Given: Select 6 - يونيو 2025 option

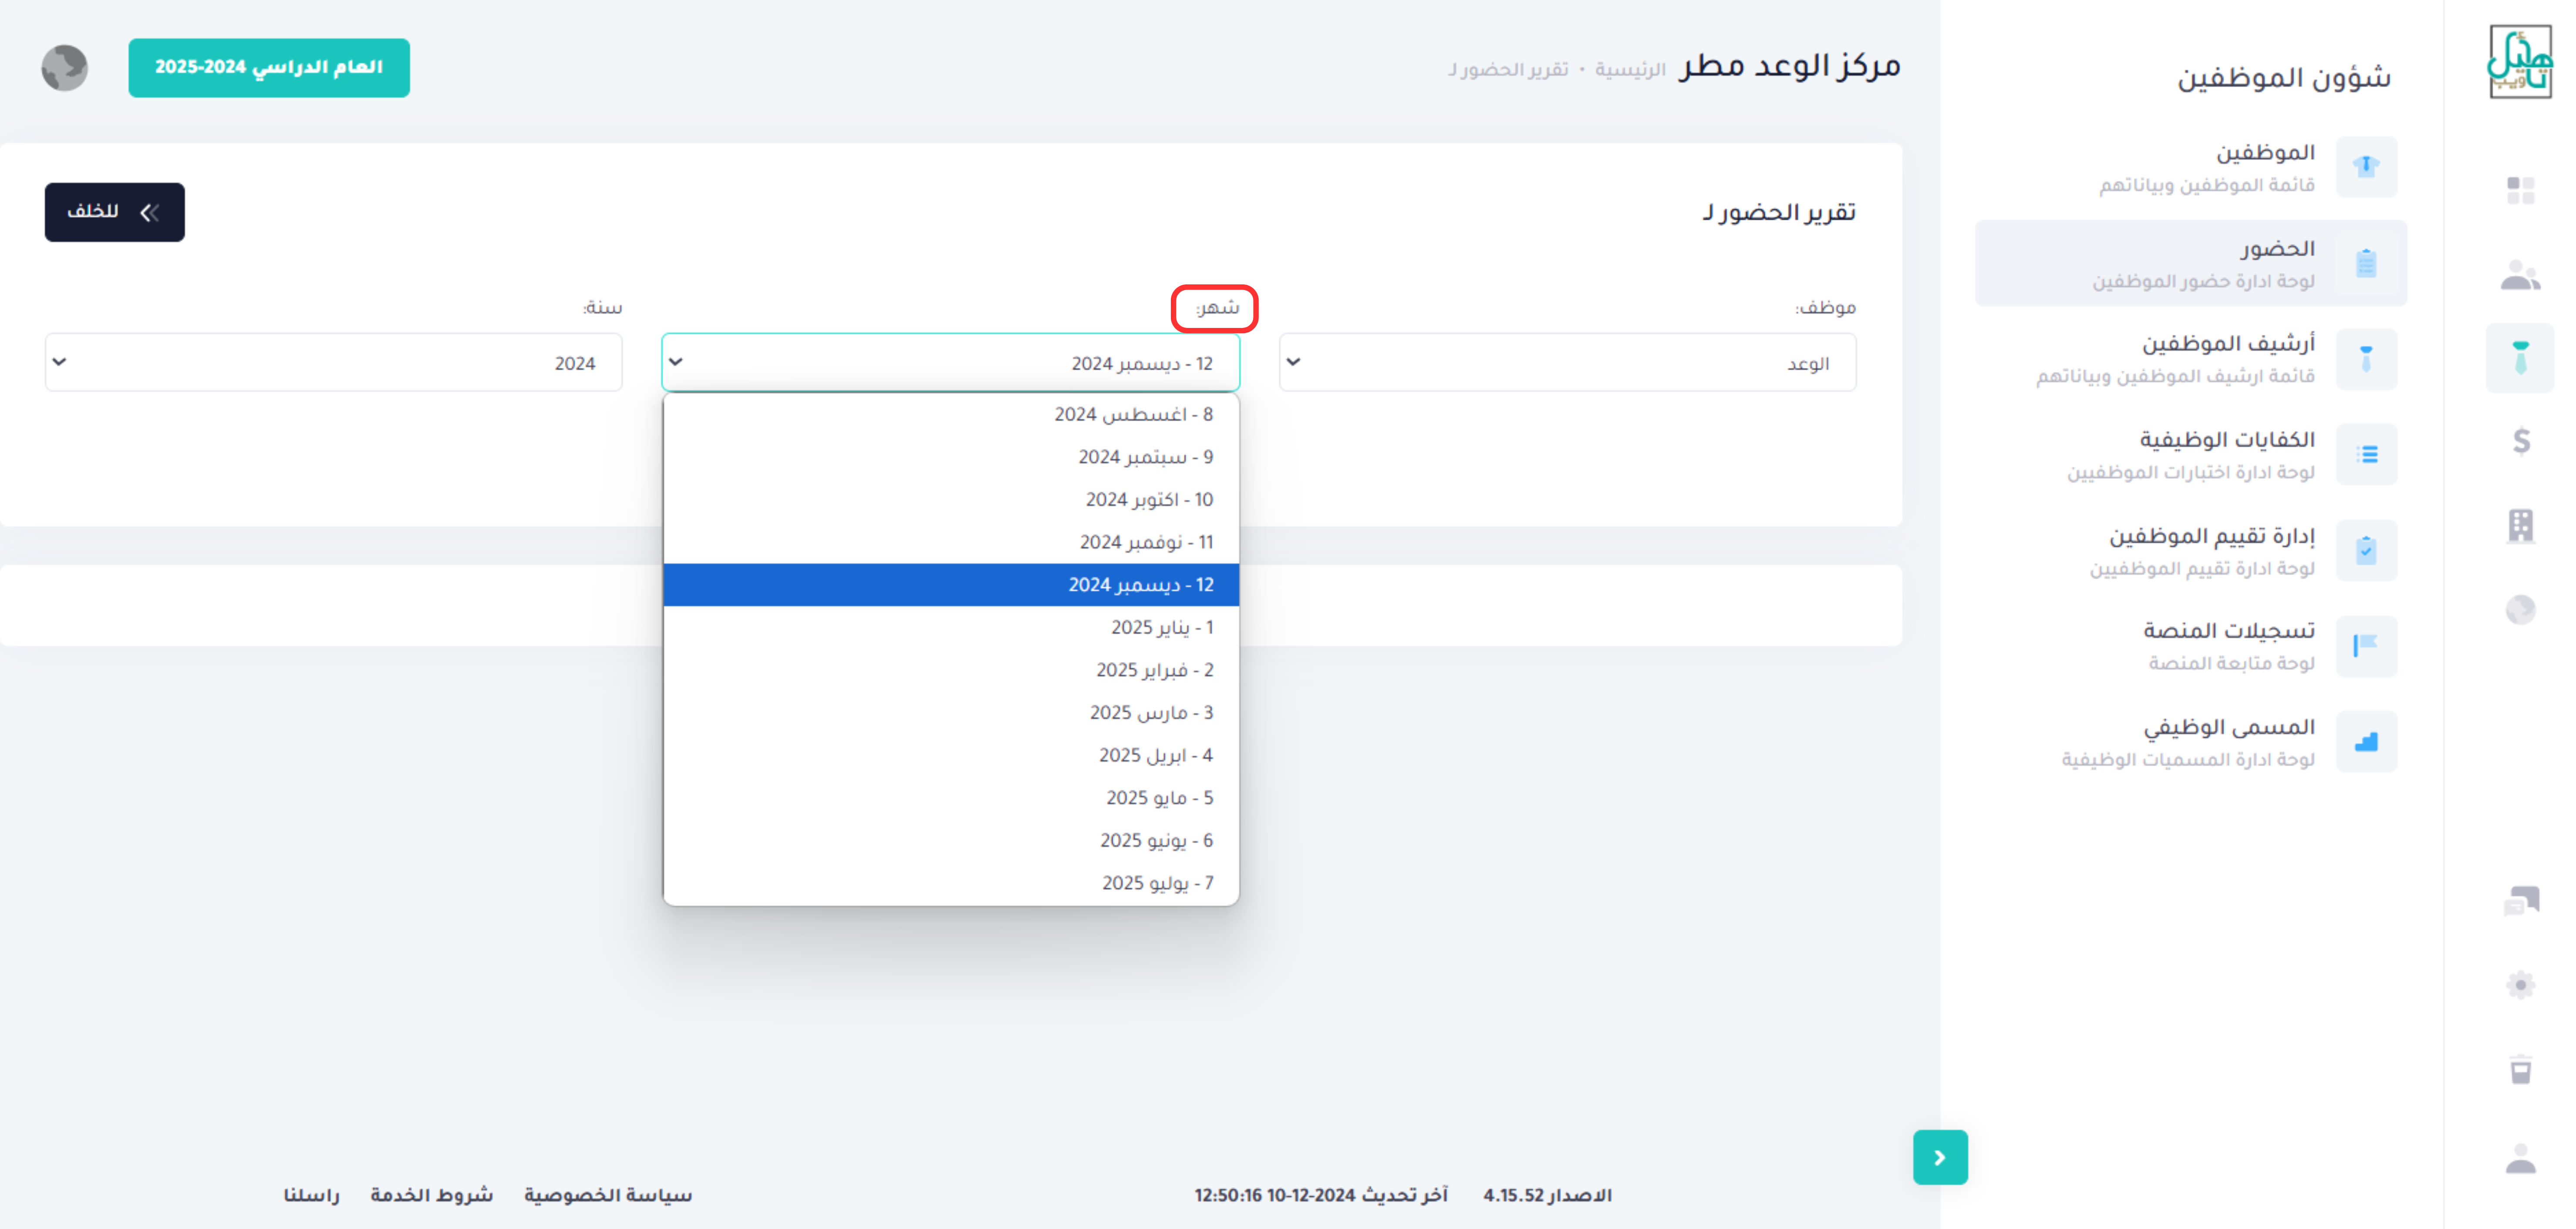Looking at the screenshot, I should coord(950,840).
